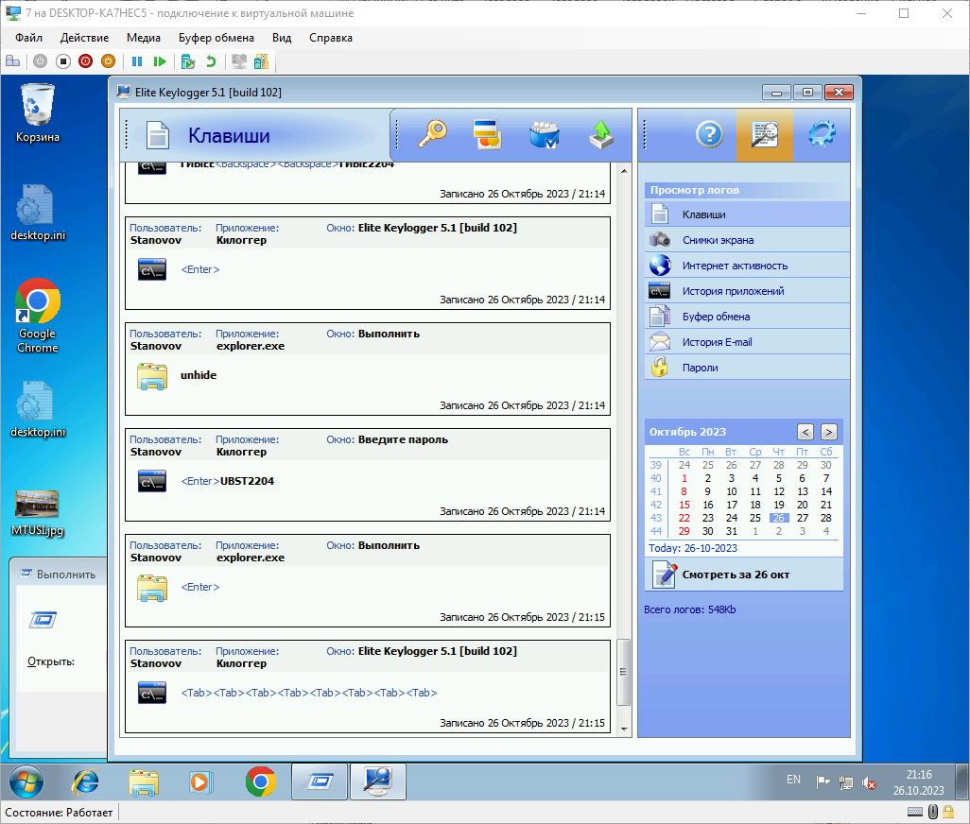Pause the virtual machine
Screen dimensions: 970x824
137,61
